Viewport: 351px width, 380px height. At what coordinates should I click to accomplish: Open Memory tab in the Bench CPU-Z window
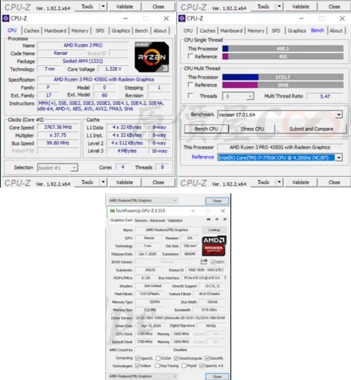pyautogui.click(x=256, y=31)
